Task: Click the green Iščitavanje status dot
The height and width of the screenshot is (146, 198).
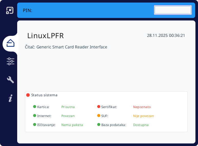Action: (x=35, y=125)
